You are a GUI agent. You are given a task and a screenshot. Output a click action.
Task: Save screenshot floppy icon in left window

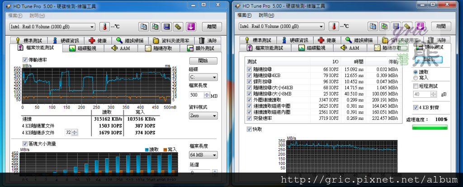tap(166, 27)
